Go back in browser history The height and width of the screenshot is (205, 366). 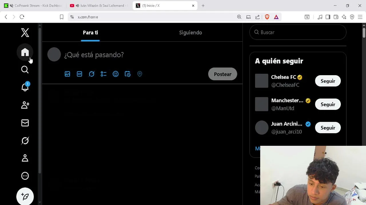click(x=6, y=17)
